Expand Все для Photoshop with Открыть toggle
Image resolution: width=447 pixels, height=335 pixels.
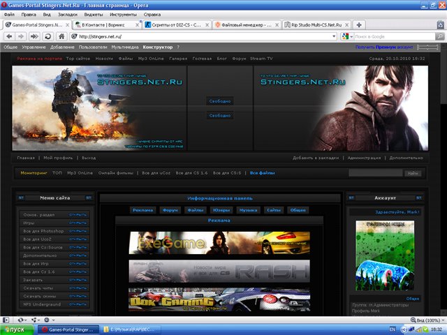78,231
